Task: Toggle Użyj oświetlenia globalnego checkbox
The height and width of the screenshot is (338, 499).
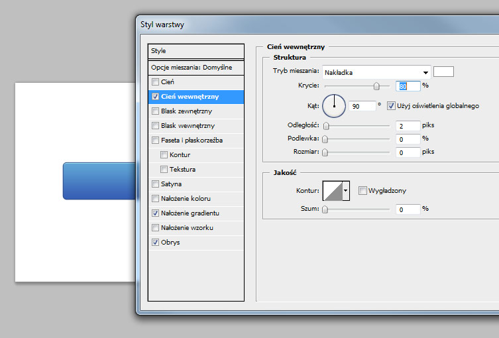Action: pos(391,106)
